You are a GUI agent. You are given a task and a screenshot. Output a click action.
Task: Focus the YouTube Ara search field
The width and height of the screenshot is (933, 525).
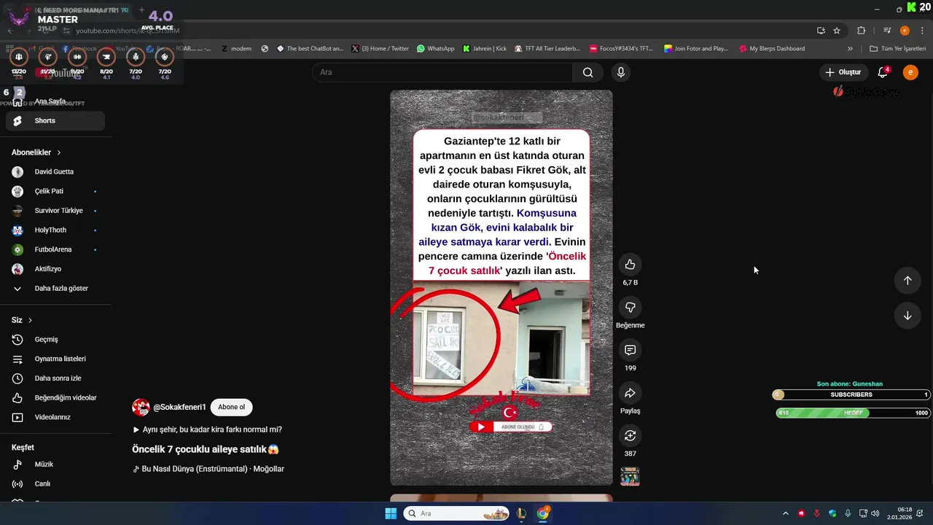[x=442, y=72]
